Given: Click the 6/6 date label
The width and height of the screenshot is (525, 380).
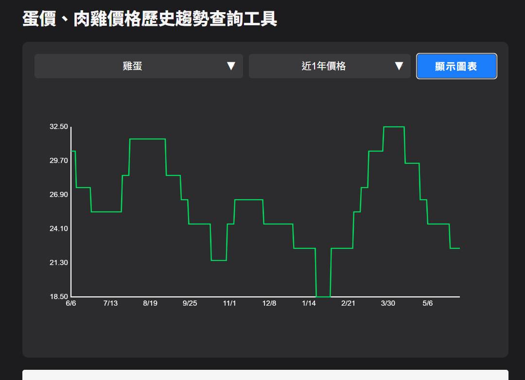Looking at the screenshot, I should click(x=71, y=304).
